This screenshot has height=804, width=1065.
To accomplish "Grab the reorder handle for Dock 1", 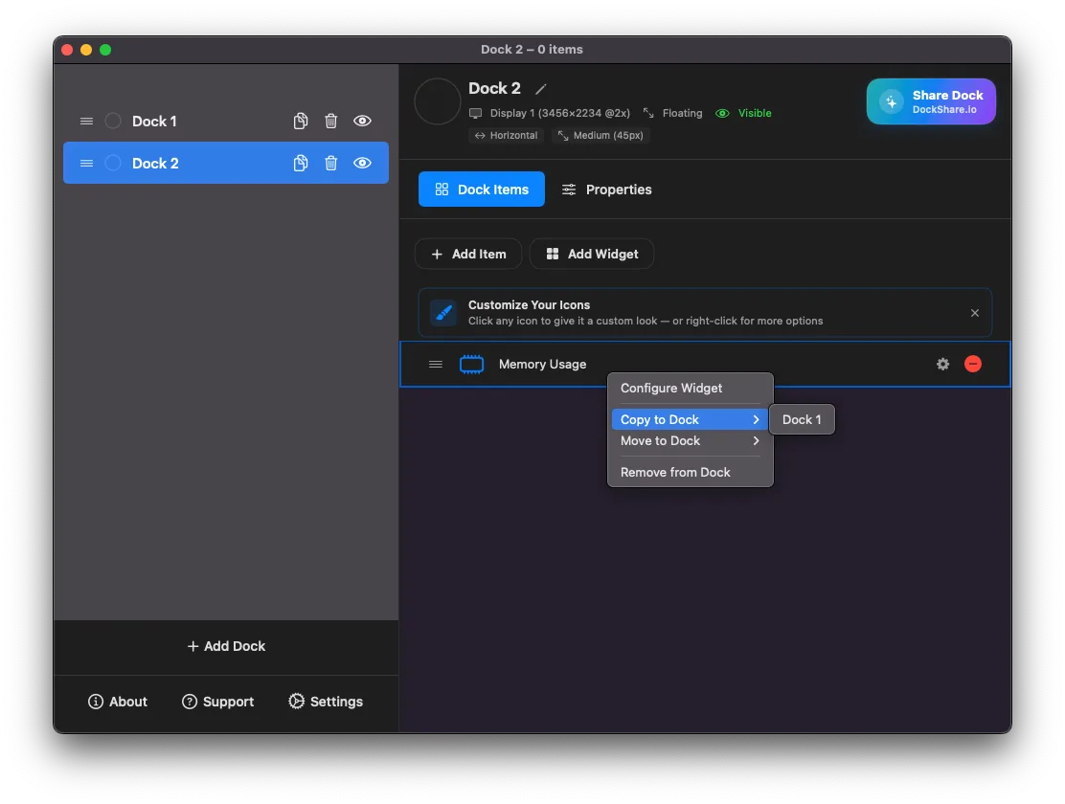I will 86,121.
